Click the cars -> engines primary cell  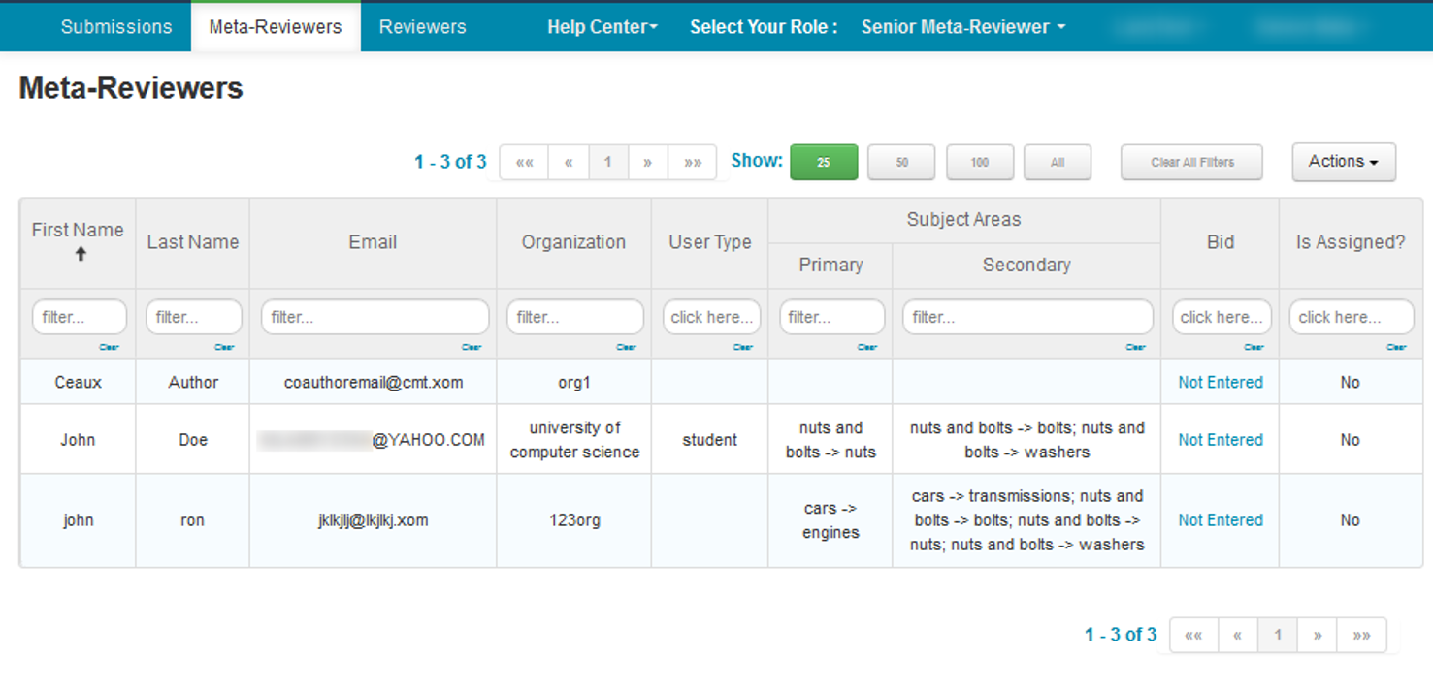pos(830,520)
